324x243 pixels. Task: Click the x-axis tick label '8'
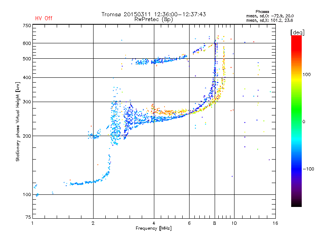[215, 223]
